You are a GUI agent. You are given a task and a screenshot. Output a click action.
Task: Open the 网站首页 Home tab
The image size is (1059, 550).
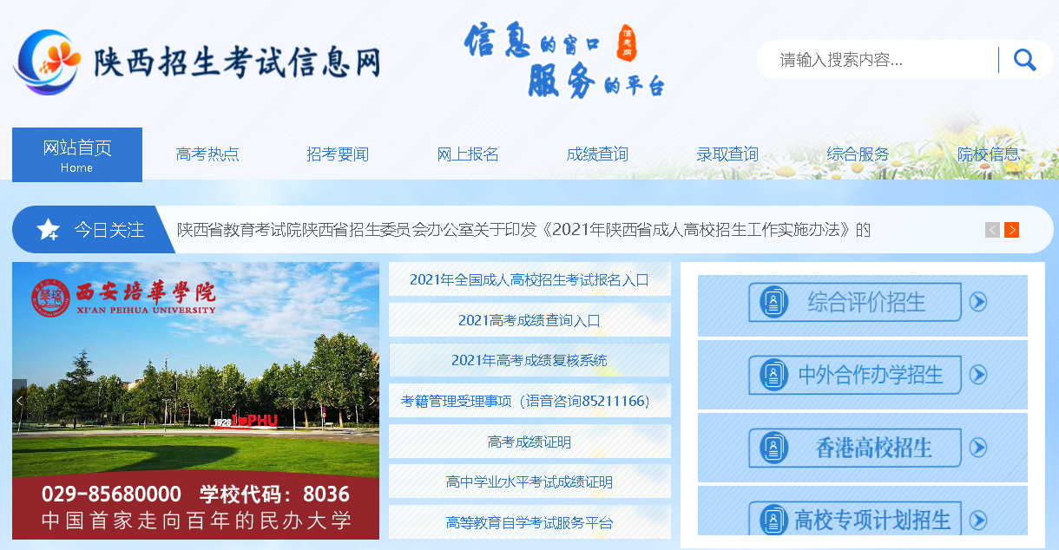77,154
